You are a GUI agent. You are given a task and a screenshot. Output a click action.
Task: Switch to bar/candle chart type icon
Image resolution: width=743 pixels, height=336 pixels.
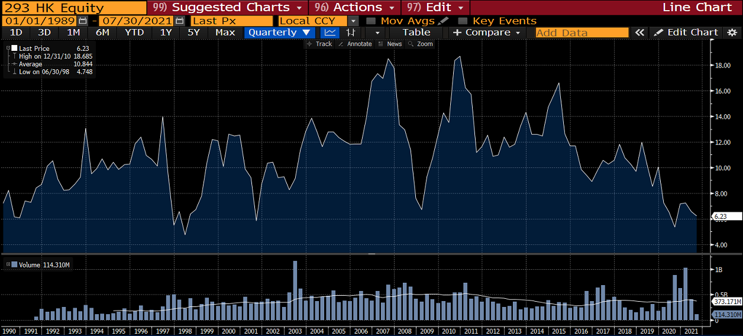(x=351, y=33)
